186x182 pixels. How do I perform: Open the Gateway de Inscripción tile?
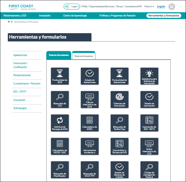[119, 99]
